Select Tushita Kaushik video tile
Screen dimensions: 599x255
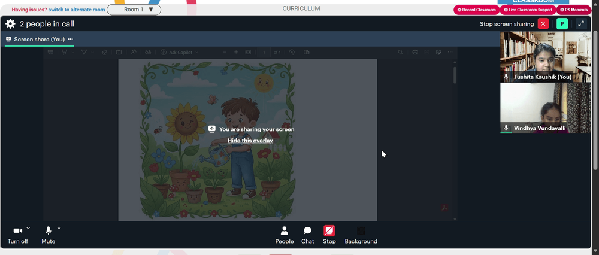coord(546,57)
